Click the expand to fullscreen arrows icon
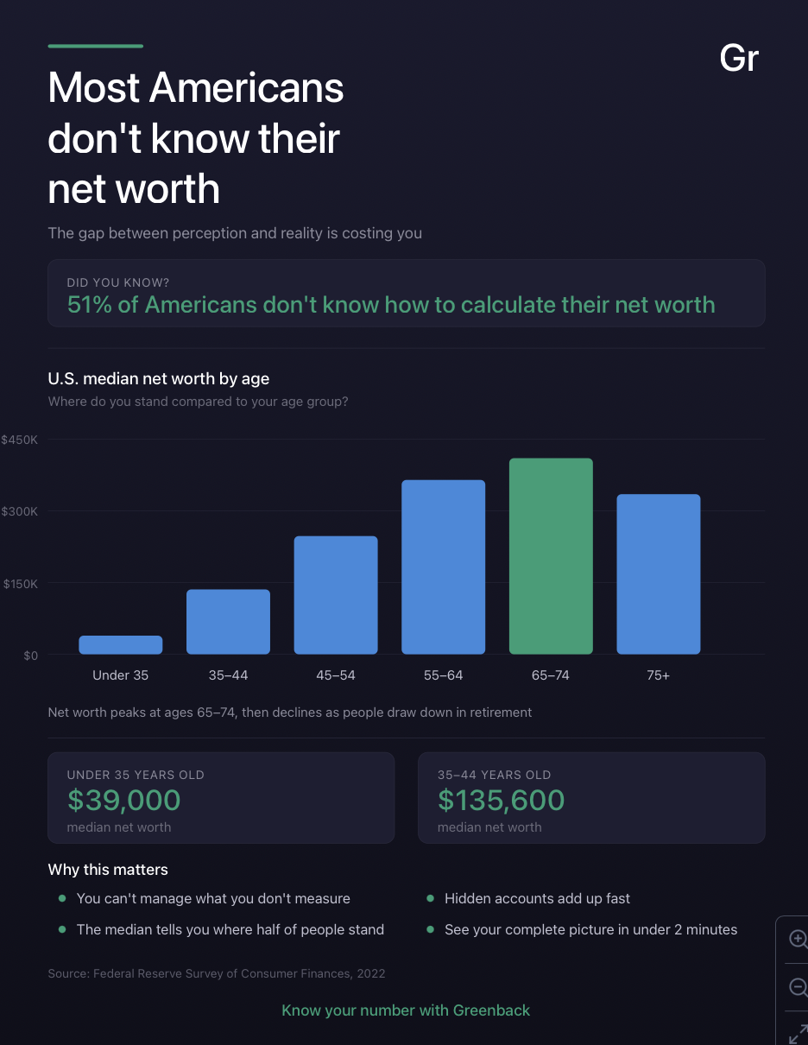 [799, 1033]
